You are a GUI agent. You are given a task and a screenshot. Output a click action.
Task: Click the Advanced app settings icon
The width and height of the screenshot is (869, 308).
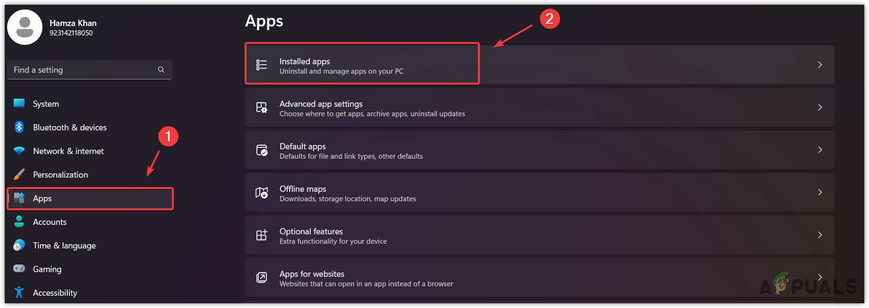262,108
